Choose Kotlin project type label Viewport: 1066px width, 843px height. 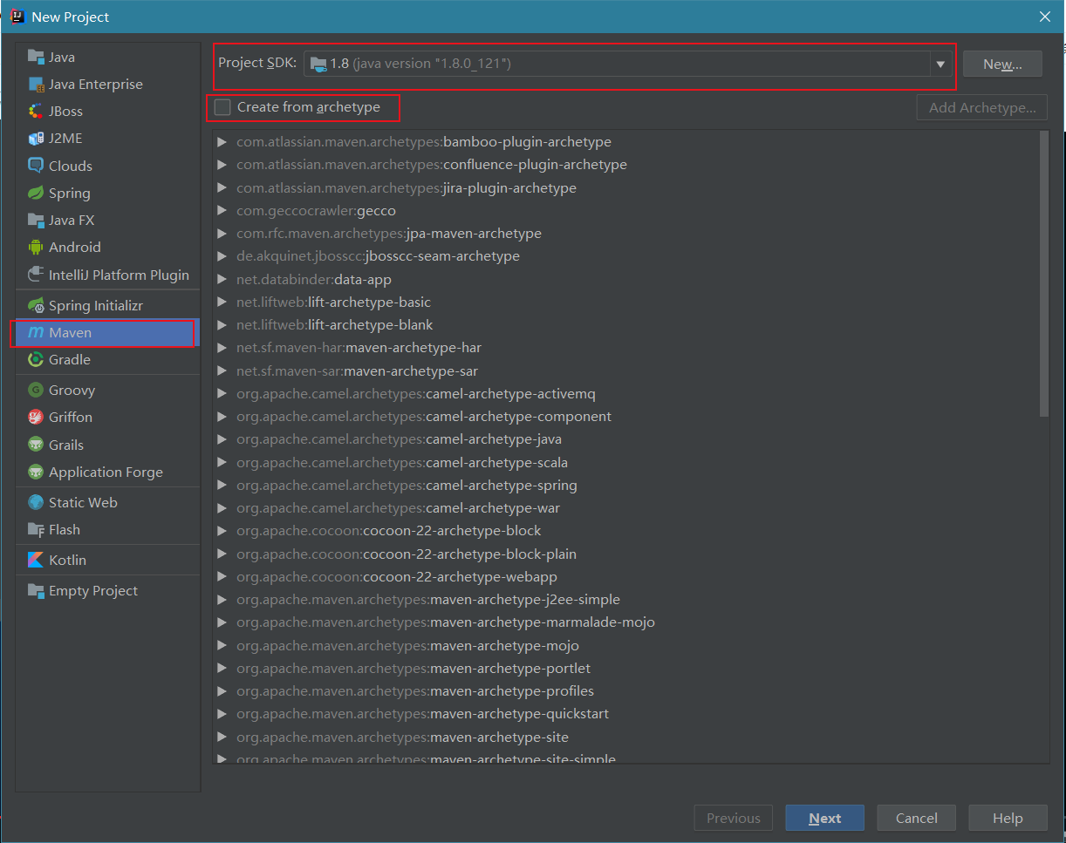pyautogui.click(x=67, y=560)
